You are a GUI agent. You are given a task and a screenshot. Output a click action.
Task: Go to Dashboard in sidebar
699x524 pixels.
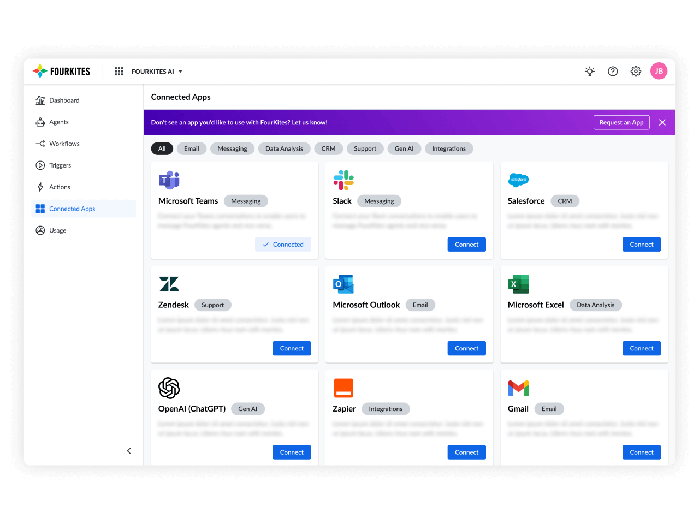84,100
